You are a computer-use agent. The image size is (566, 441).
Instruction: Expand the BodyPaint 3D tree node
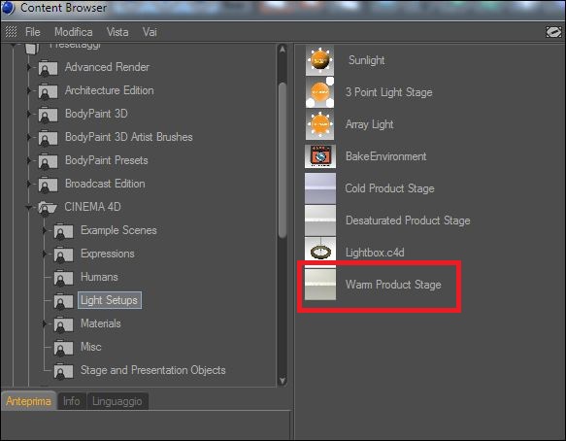29,114
